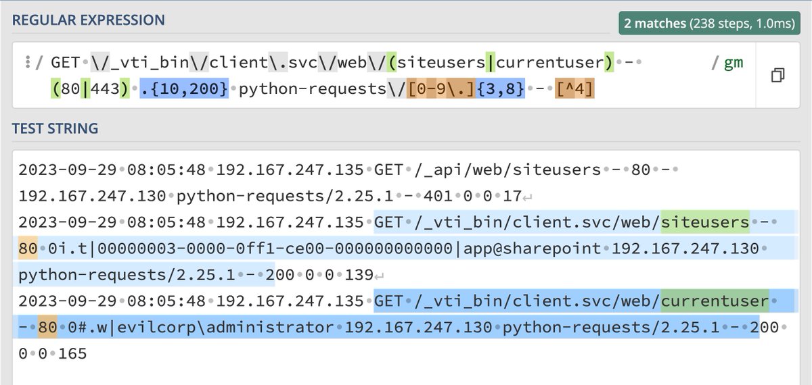
Task: Click the "(siteusers|currentuser)" group in the regex
Action: 501,63
